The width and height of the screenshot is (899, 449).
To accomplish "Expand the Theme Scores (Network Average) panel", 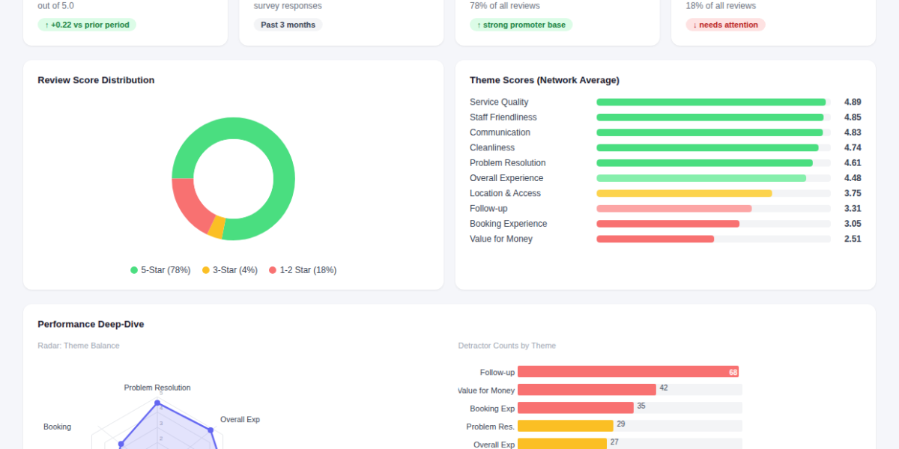I will click(545, 80).
